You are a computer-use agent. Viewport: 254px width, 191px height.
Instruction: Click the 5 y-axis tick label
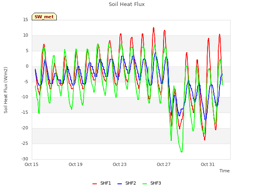(27, 51)
